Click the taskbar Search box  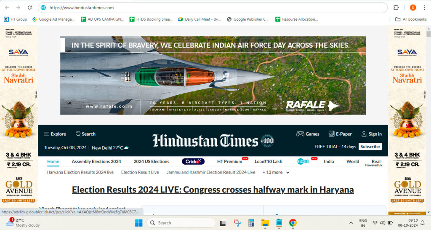181,223
